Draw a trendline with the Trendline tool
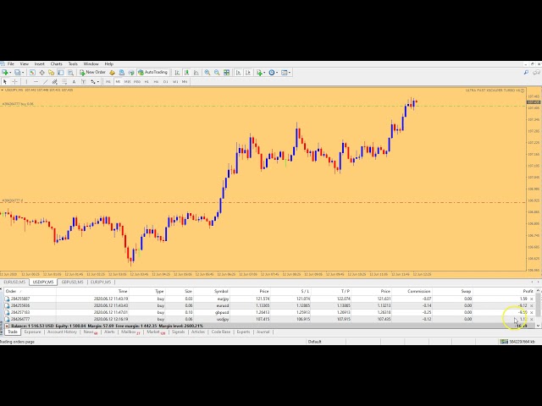The width and height of the screenshot is (542, 406). pos(46,82)
